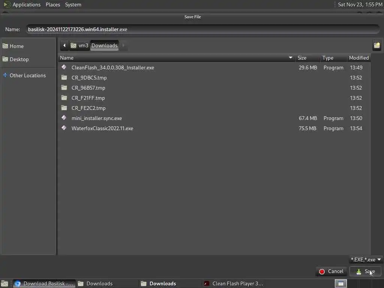
Task: Open the Places menu
Action: (x=53, y=4)
